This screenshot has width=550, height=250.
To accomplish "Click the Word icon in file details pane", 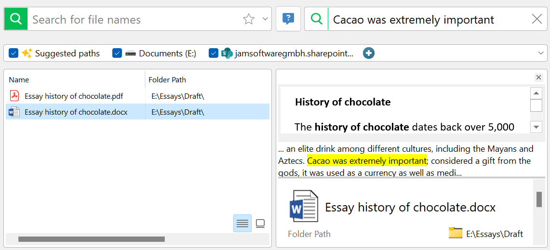I will click(x=303, y=206).
